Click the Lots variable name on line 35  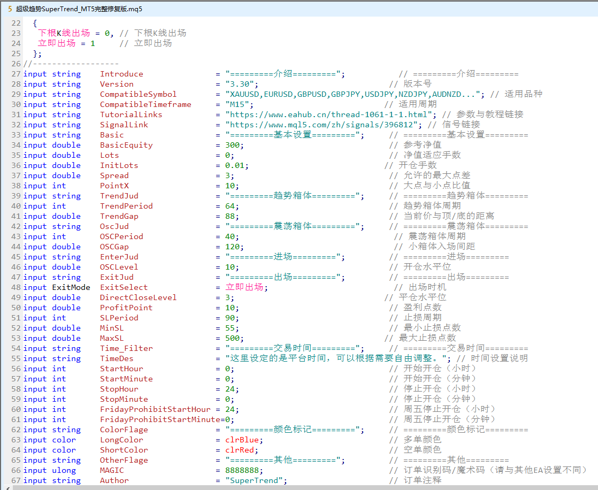tap(110, 155)
